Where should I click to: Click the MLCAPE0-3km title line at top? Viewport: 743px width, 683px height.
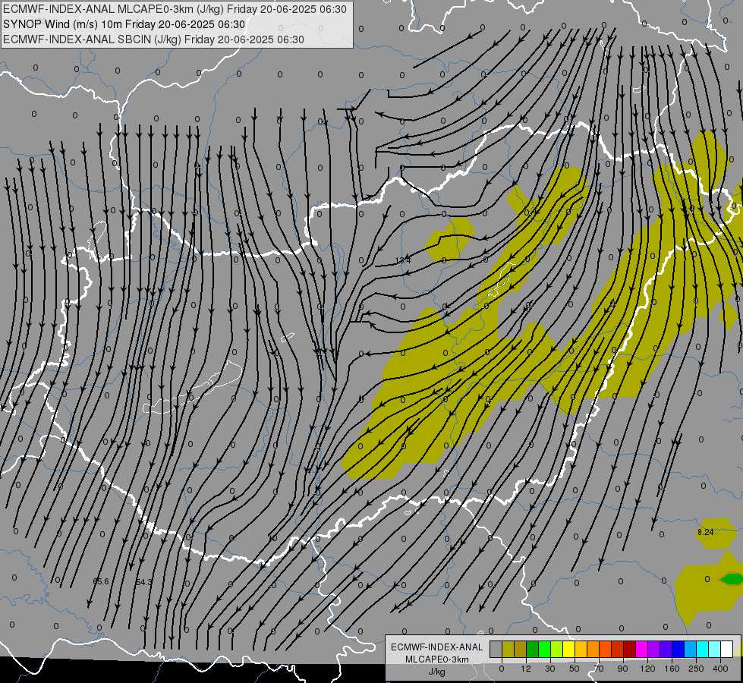pyautogui.click(x=175, y=9)
